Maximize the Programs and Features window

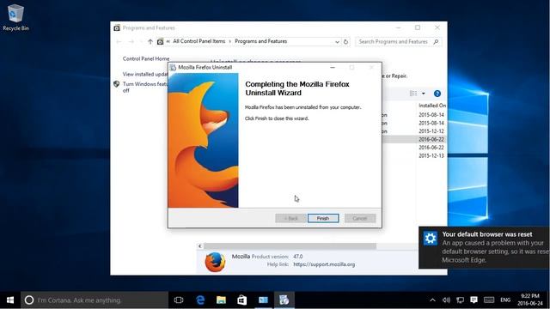click(418, 27)
